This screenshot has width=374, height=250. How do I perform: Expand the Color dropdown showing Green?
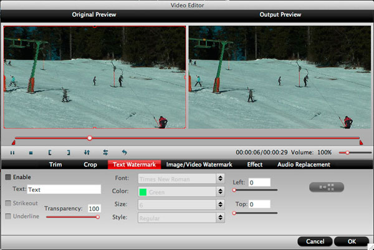181,191
